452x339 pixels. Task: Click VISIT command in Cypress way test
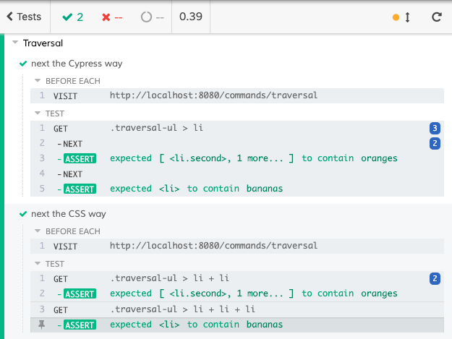pyautogui.click(x=237, y=95)
